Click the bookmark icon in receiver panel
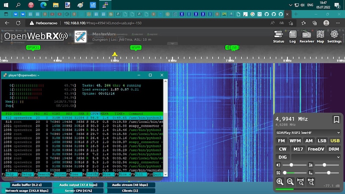Image resolution: width=345 pixels, height=194 pixels. [x=336, y=120]
